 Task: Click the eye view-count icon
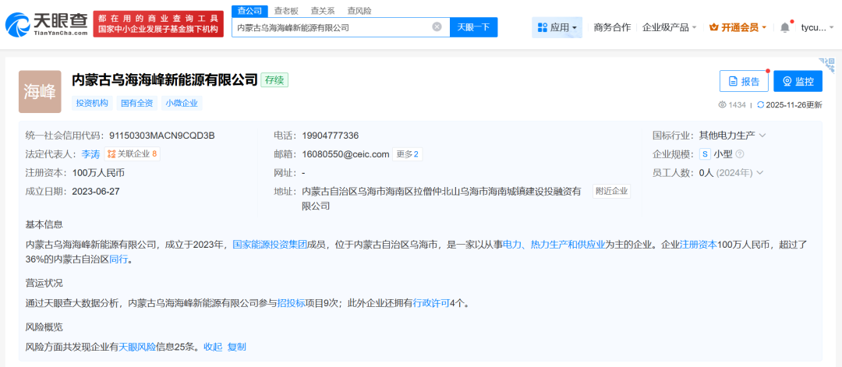pos(722,105)
